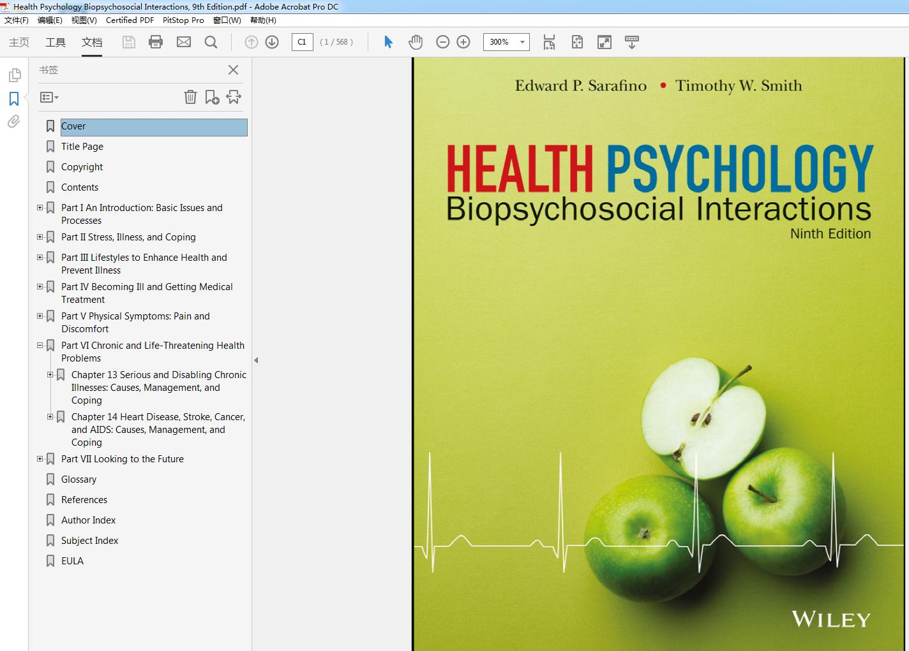Image resolution: width=909 pixels, height=651 pixels.
Task: Expand Chapter 14 Heart Disease bookmark
Action: pyautogui.click(x=50, y=417)
